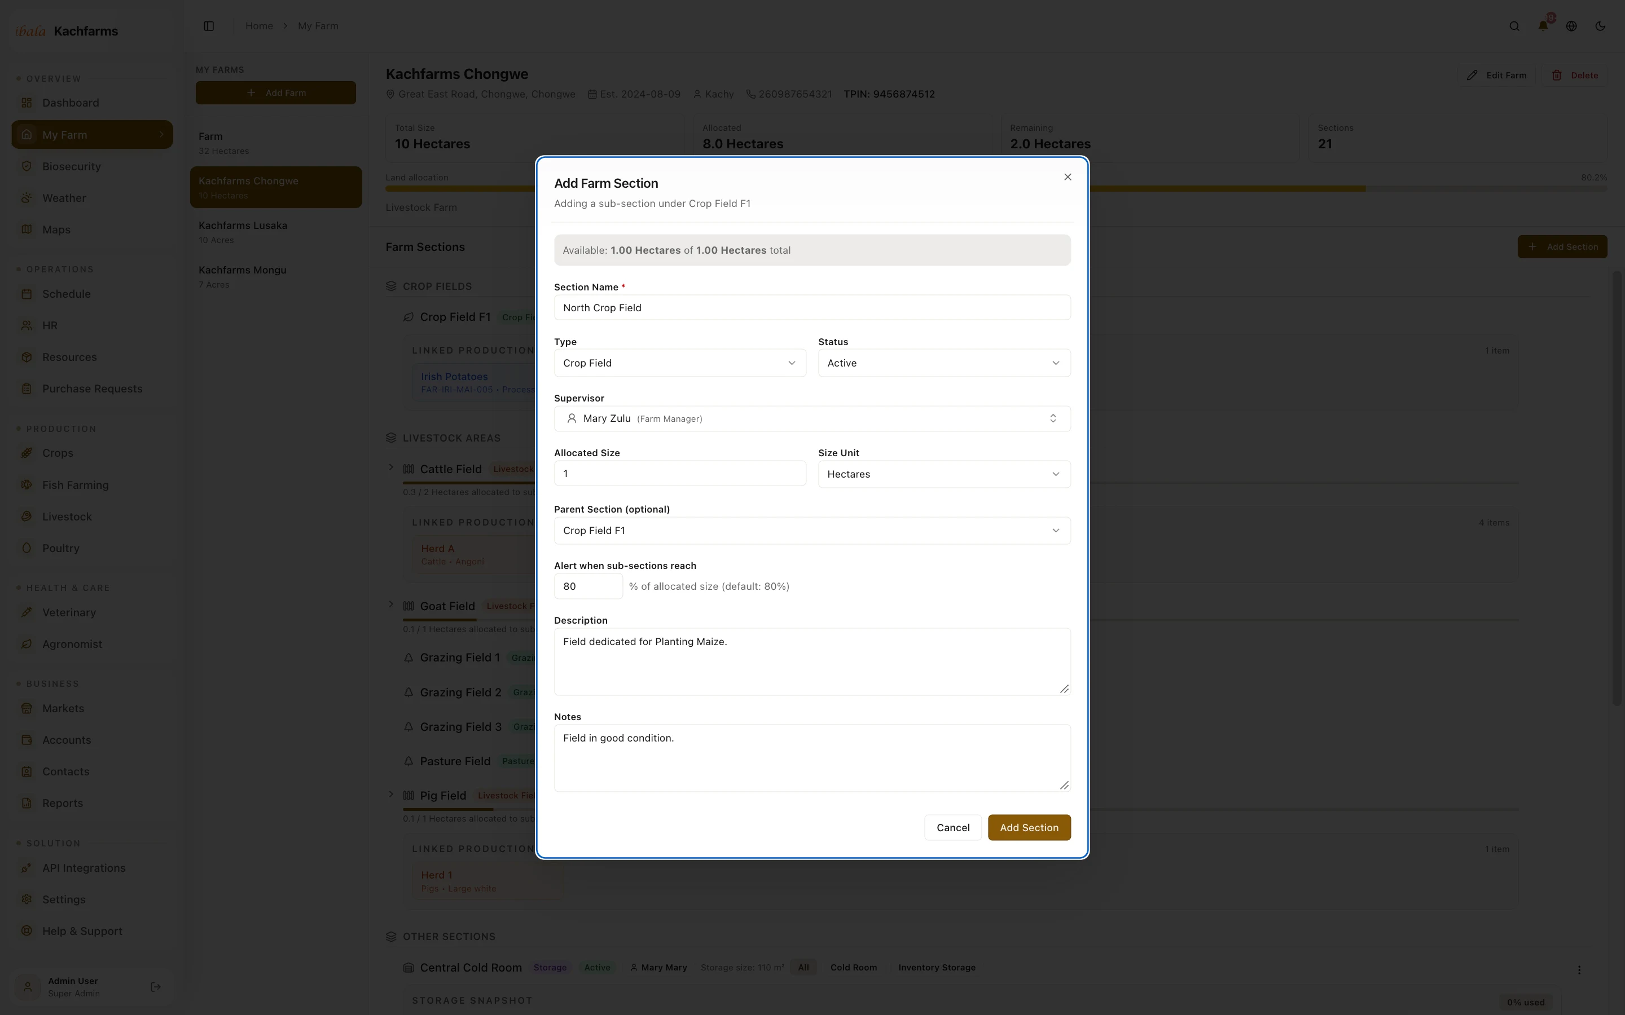The height and width of the screenshot is (1015, 1625).
Task: Select Kachfarms Lusaka in farm list
Action: (x=276, y=232)
